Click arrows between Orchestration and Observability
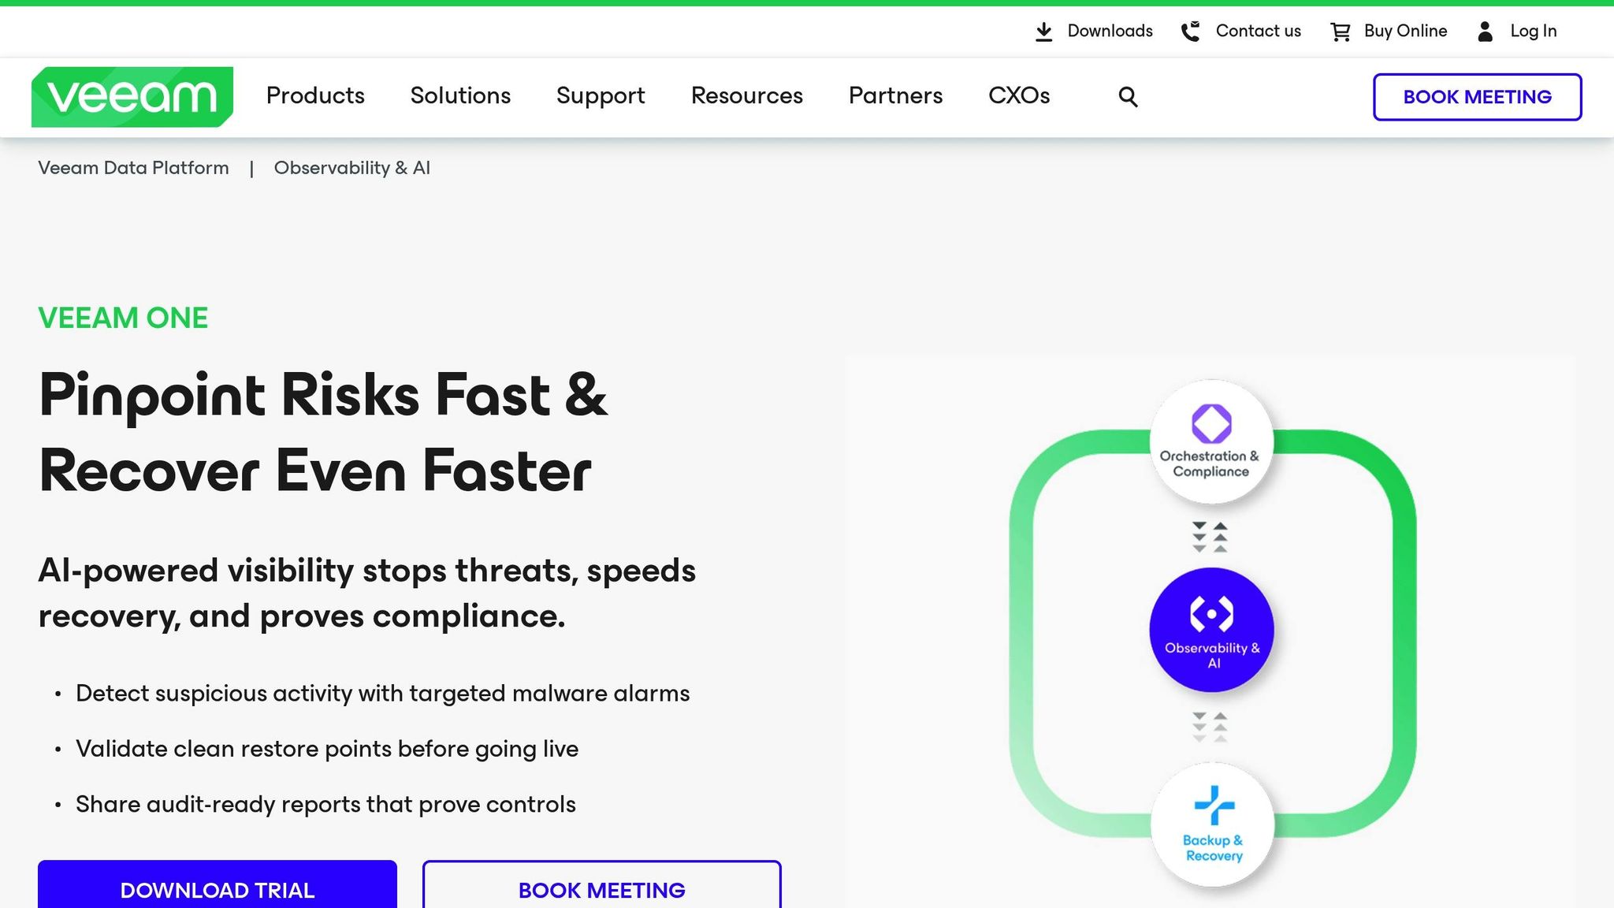The image size is (1614, 908). 1210,537
